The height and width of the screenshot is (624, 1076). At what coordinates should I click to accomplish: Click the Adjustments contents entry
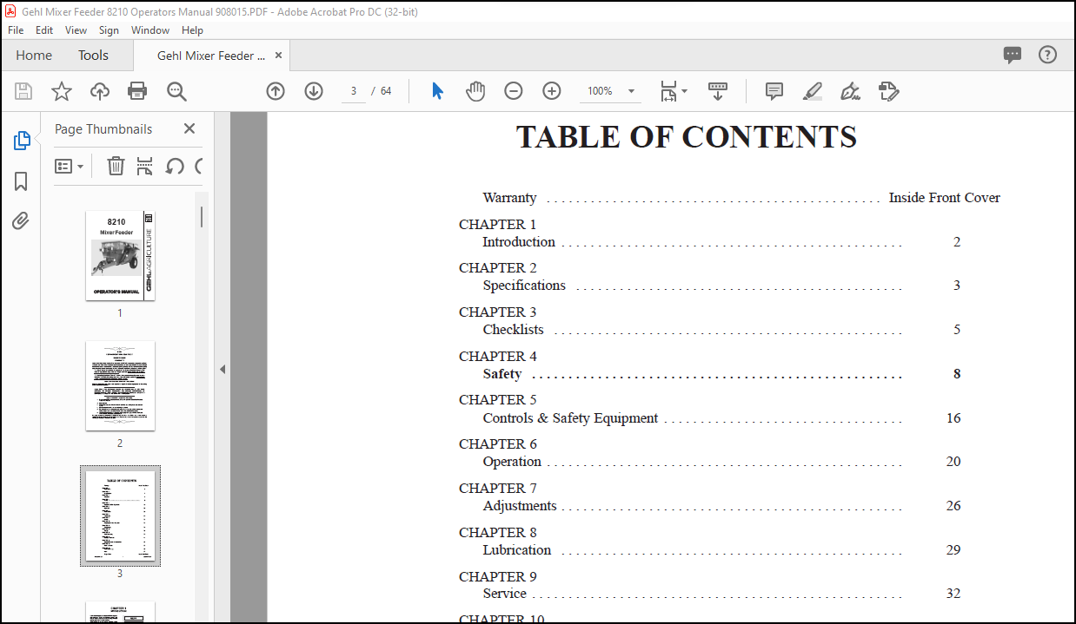click(520, 506)
